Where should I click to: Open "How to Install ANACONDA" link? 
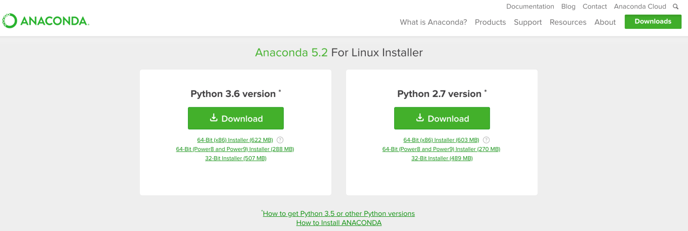339,222
